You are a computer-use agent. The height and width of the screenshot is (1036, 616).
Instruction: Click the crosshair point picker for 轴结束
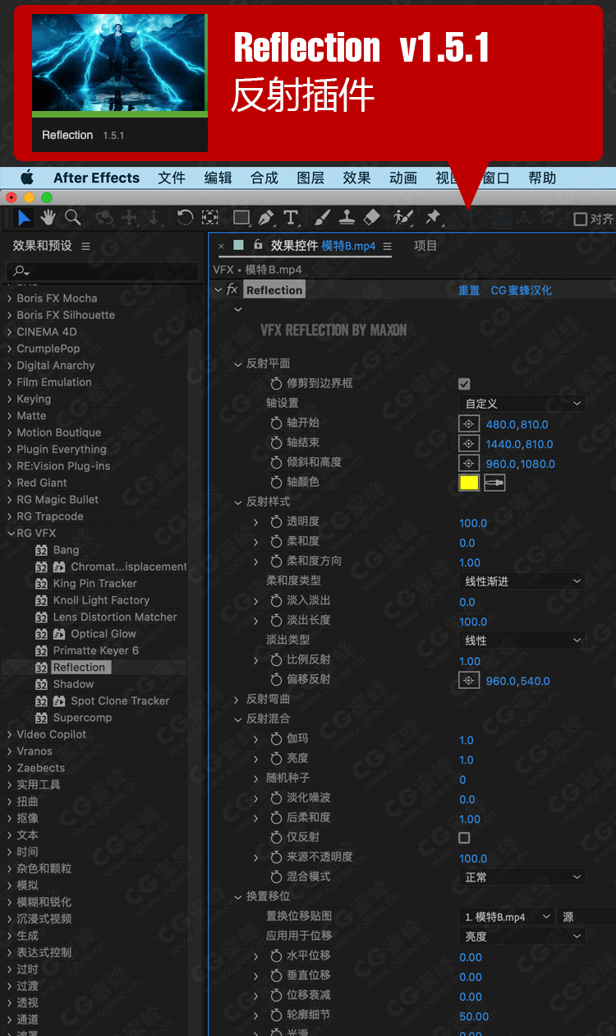pos(469,444)
